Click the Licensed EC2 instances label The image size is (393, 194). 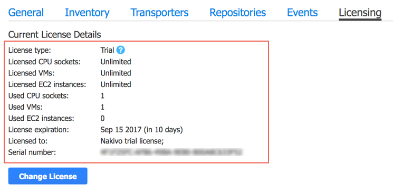(x=47, y=84)
